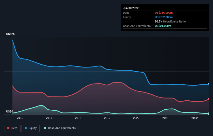213x136 pixels.
Task: Select the Debt endpoint marker at 2022
Action: (x=209, y=99)
